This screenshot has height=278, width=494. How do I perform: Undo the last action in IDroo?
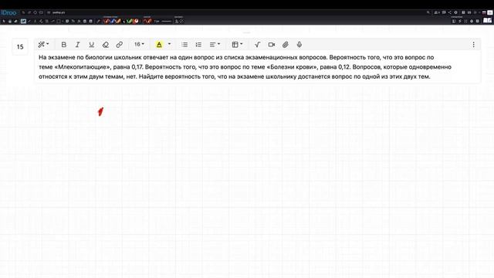click(23, 12)
